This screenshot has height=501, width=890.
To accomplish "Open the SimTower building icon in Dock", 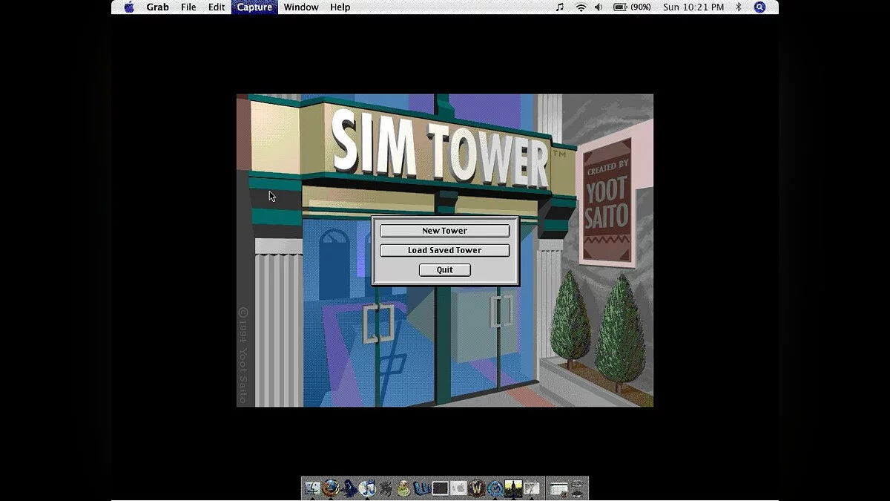I will pyautogui.click(x=513, y=488).
